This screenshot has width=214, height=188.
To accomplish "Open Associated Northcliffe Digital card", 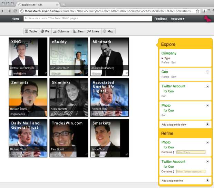I will click(x=109, y=97).
